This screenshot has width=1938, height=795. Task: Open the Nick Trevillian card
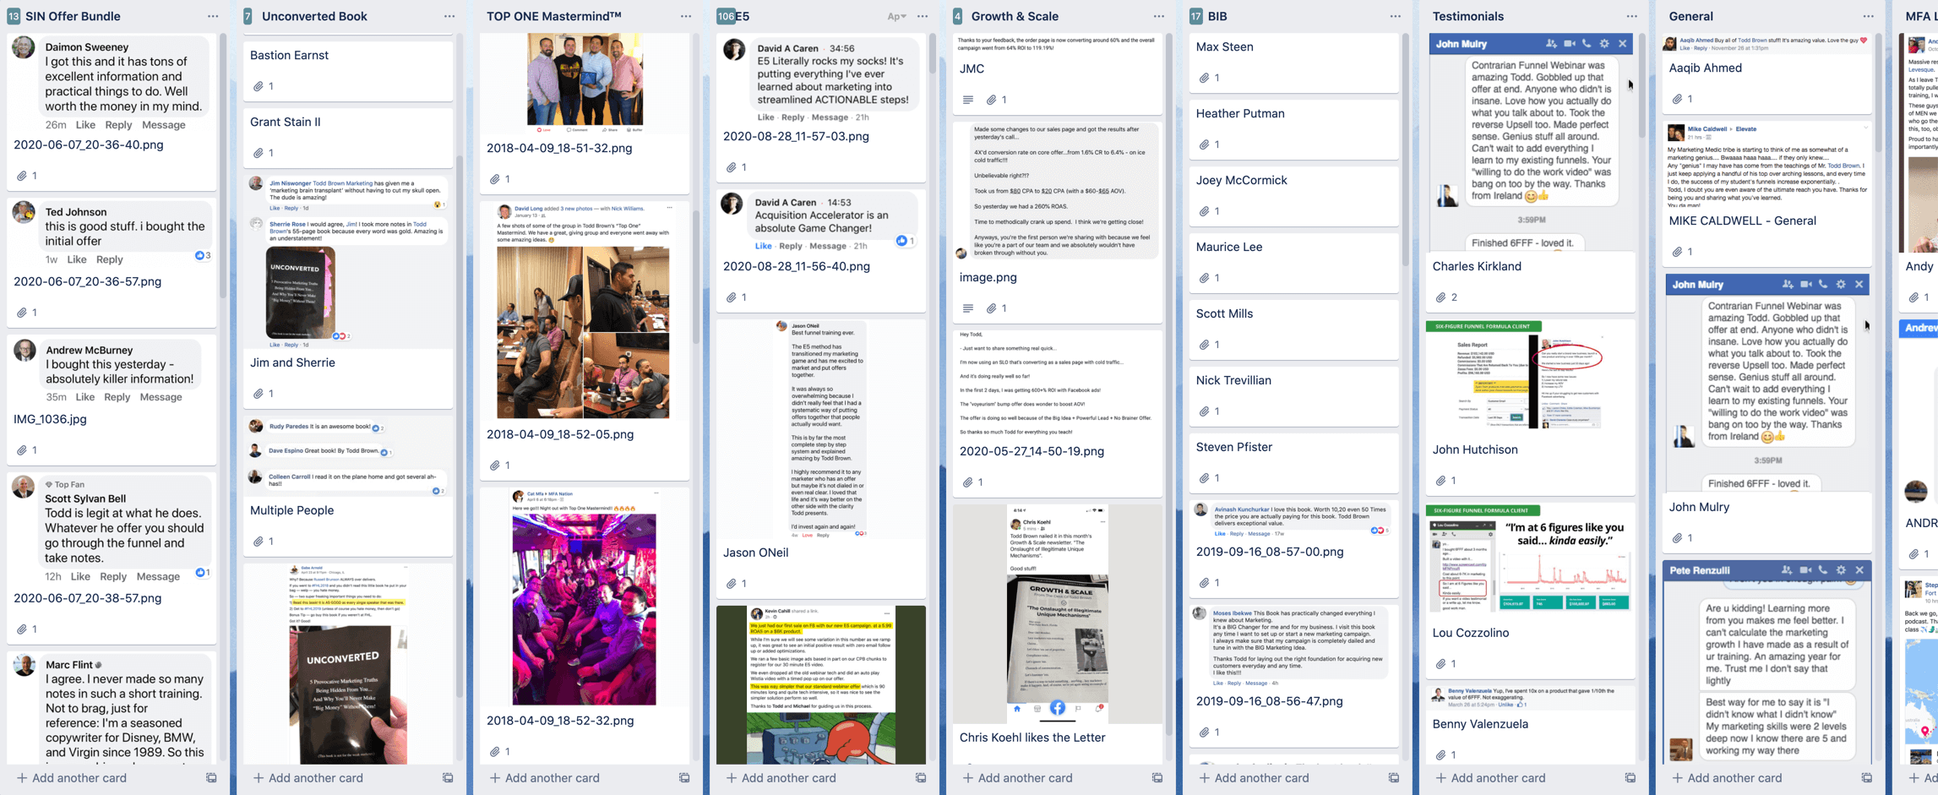pyautogui.click(x=1294, y=395)
